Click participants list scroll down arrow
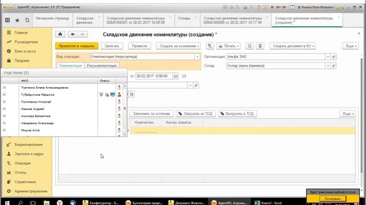Screen dimensions: 366x205 click(x=125, y=134)
